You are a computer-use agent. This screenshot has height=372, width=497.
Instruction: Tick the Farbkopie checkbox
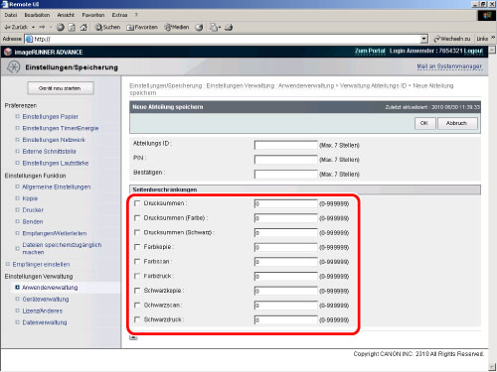click(137, 247)
